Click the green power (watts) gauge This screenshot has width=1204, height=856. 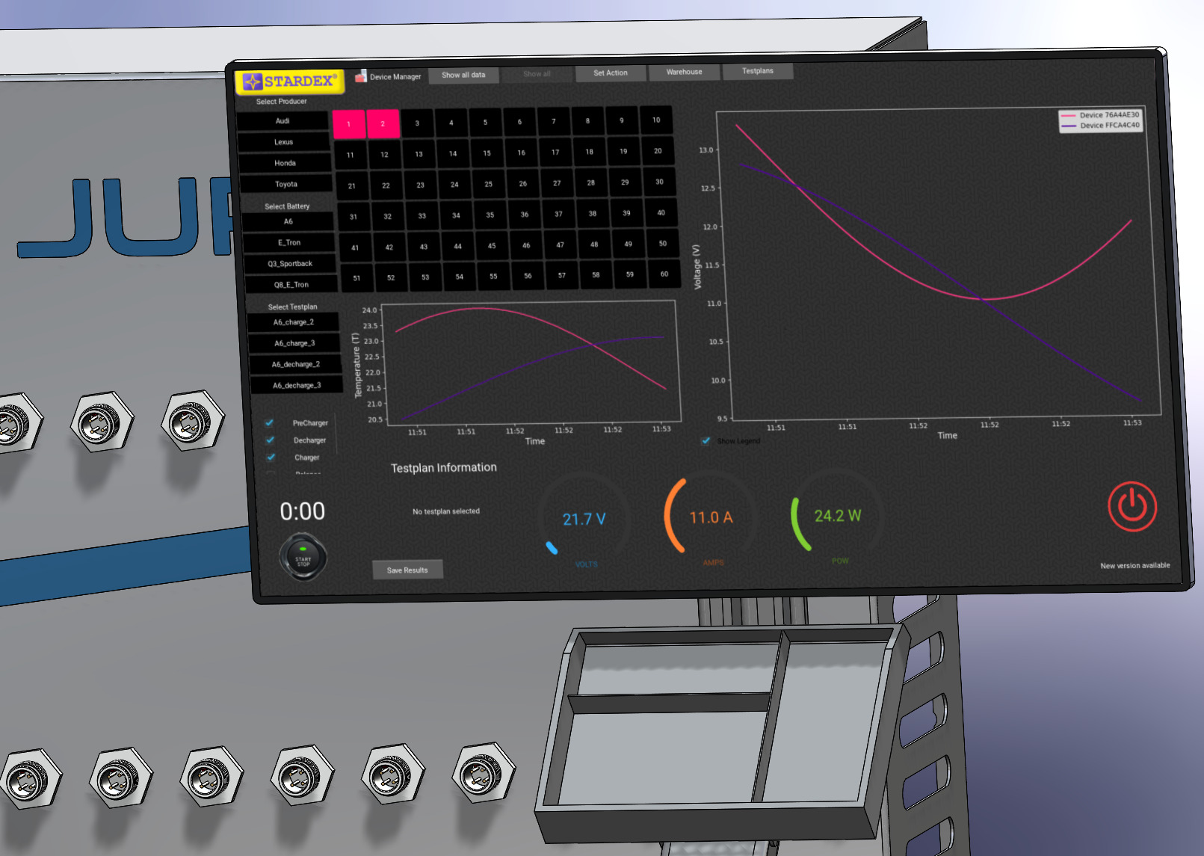tap(837, 516)
